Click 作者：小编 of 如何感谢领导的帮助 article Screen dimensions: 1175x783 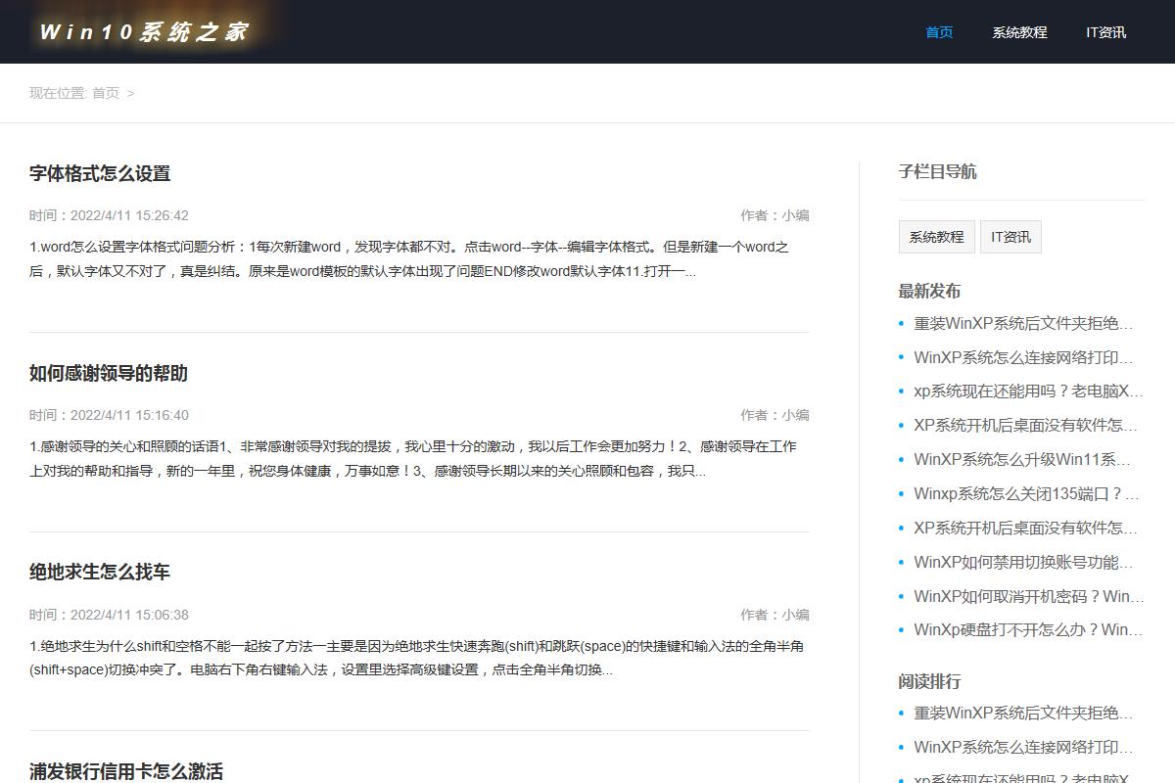[x=775, y=415]
